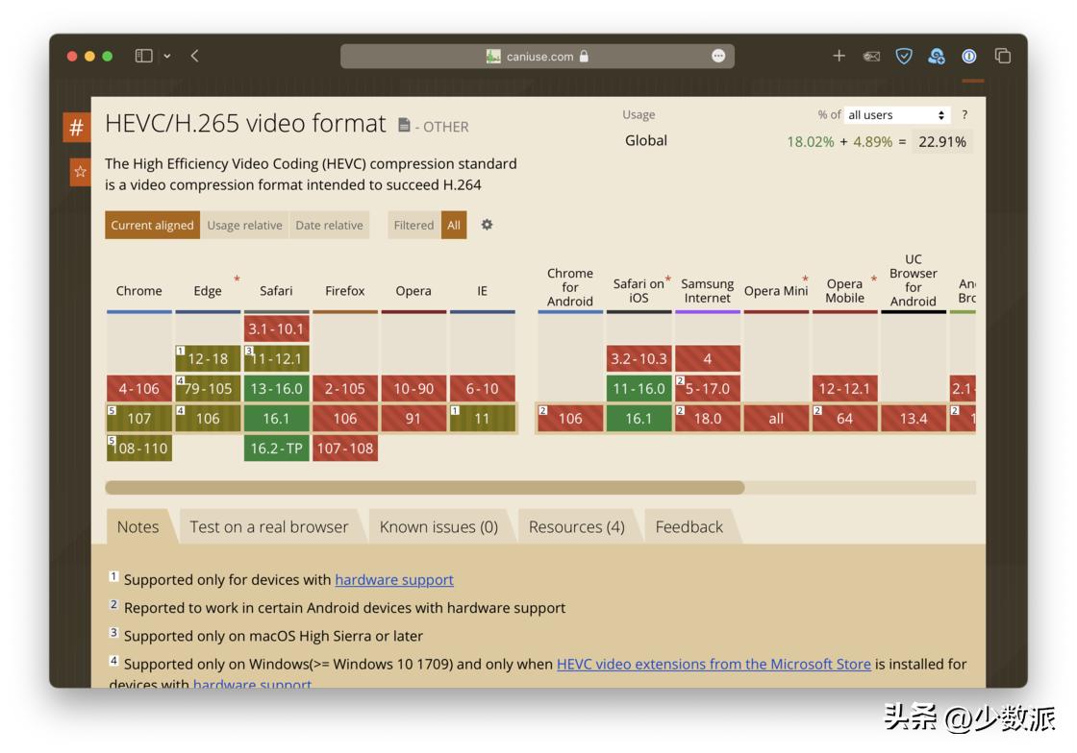Click the hash permalink icon beside the title
The height and width of the screenshot is (753, 1077).
pos(76,127)
